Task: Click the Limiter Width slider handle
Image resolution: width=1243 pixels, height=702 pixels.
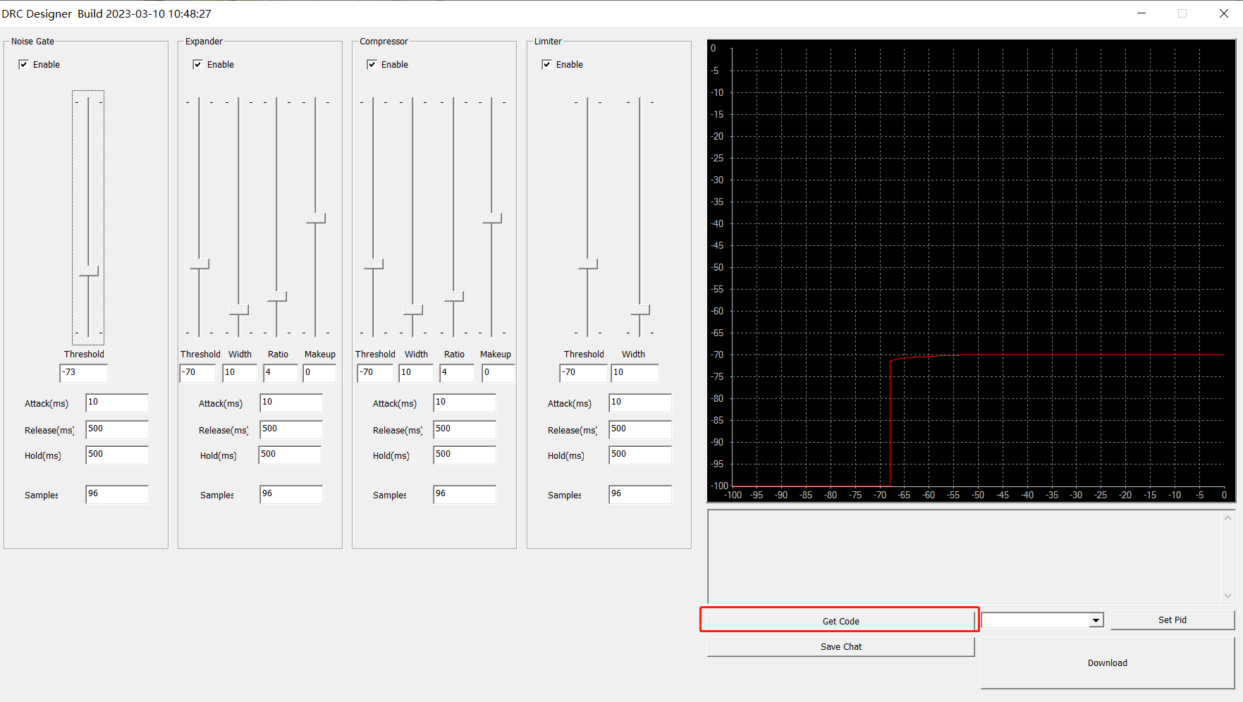Action: [640, 310]
